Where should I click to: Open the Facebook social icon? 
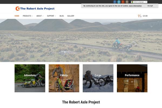coord(115,2)
